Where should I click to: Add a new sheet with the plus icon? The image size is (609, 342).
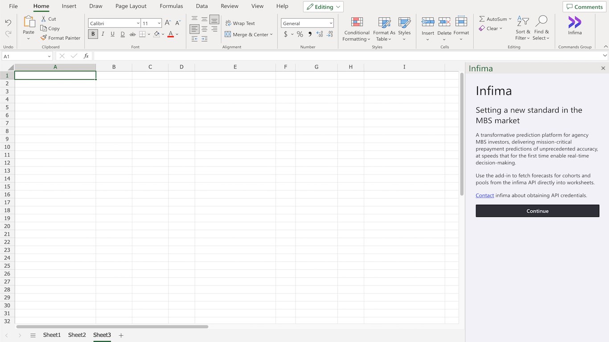(121, 335)
